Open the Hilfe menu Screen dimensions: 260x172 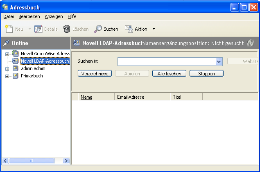[x=72, y=16]
